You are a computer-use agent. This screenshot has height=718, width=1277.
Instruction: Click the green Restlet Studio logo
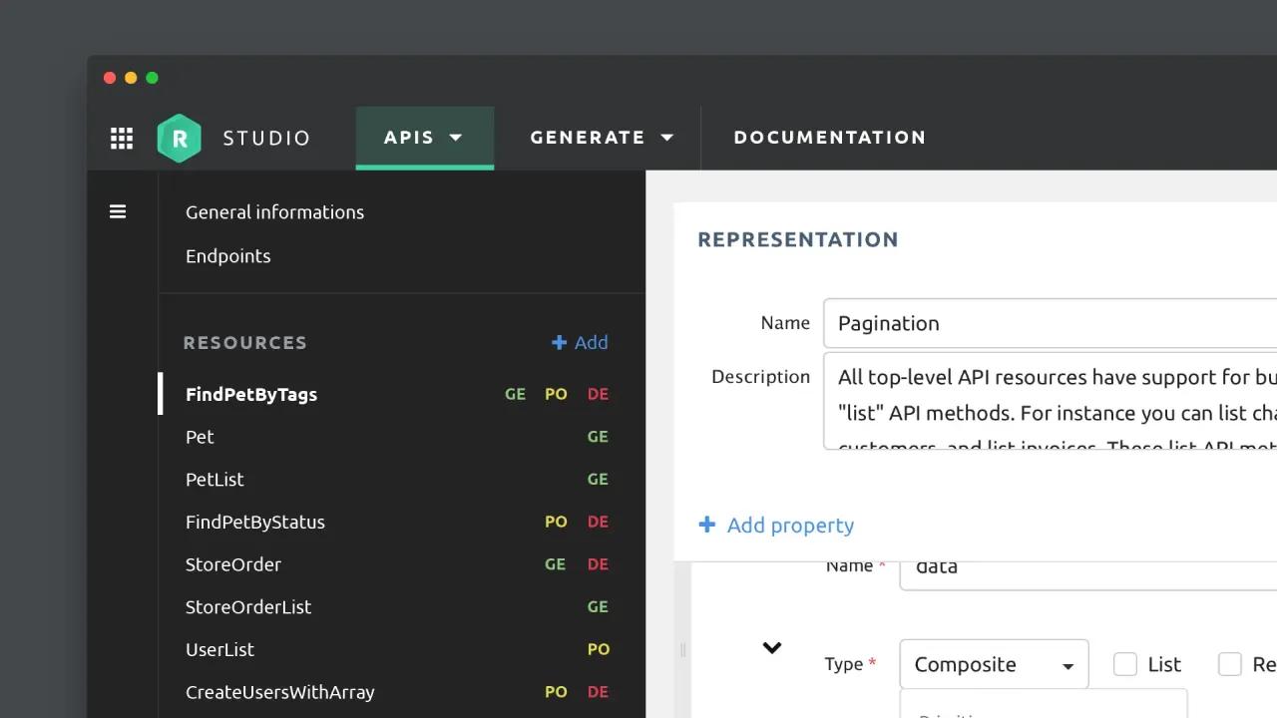coord(180,139)
